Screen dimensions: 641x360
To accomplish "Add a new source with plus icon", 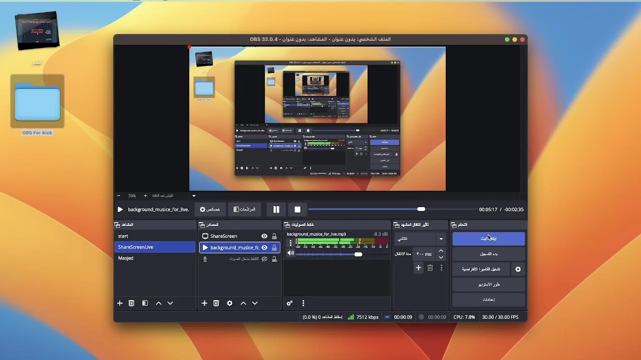I will click(204, 303).
